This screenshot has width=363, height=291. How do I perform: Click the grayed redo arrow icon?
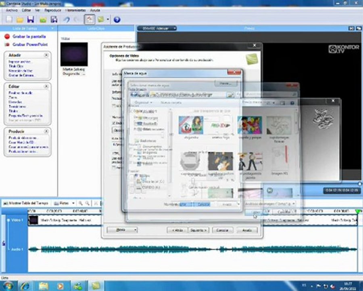click(x=76, y=19)
